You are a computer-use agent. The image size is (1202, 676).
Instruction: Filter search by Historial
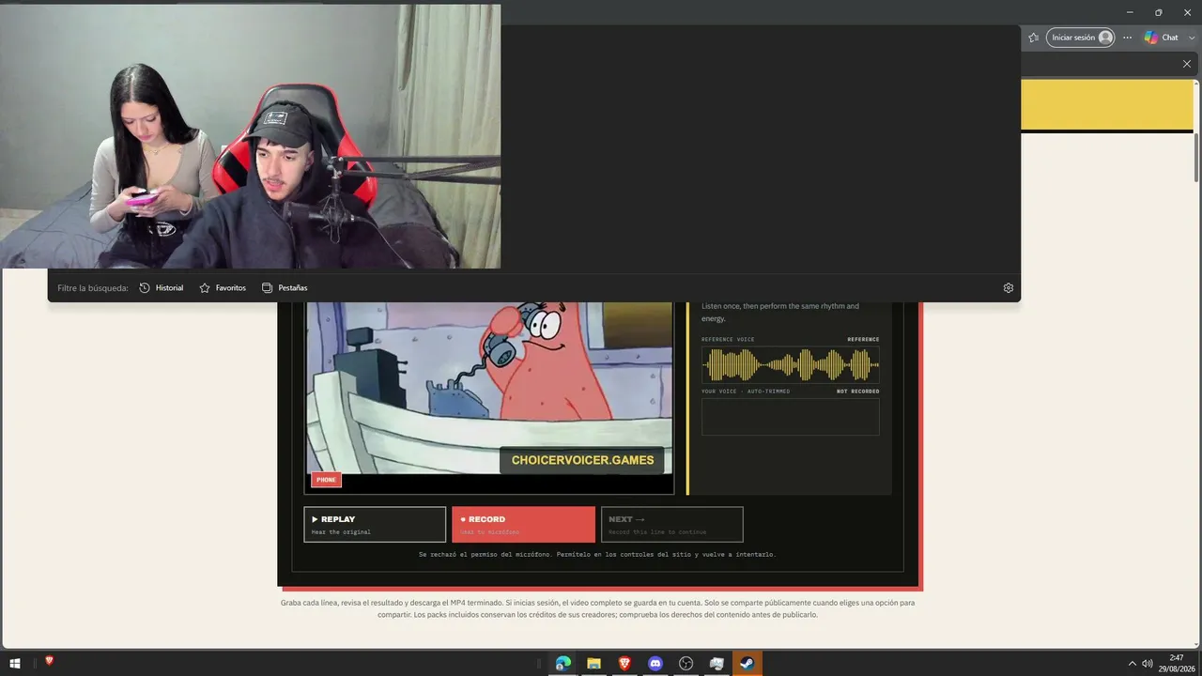pyautogui.click(x=162, y=288)
